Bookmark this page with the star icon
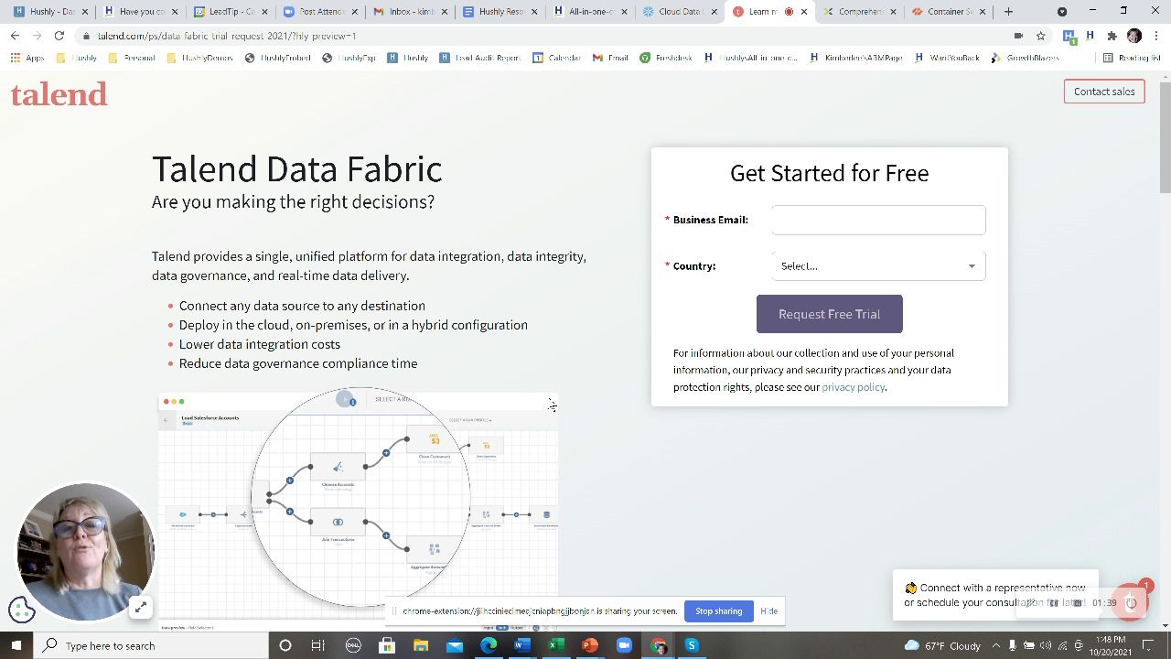Screen dimensions: 1171x659 [x=1040, y=36]
